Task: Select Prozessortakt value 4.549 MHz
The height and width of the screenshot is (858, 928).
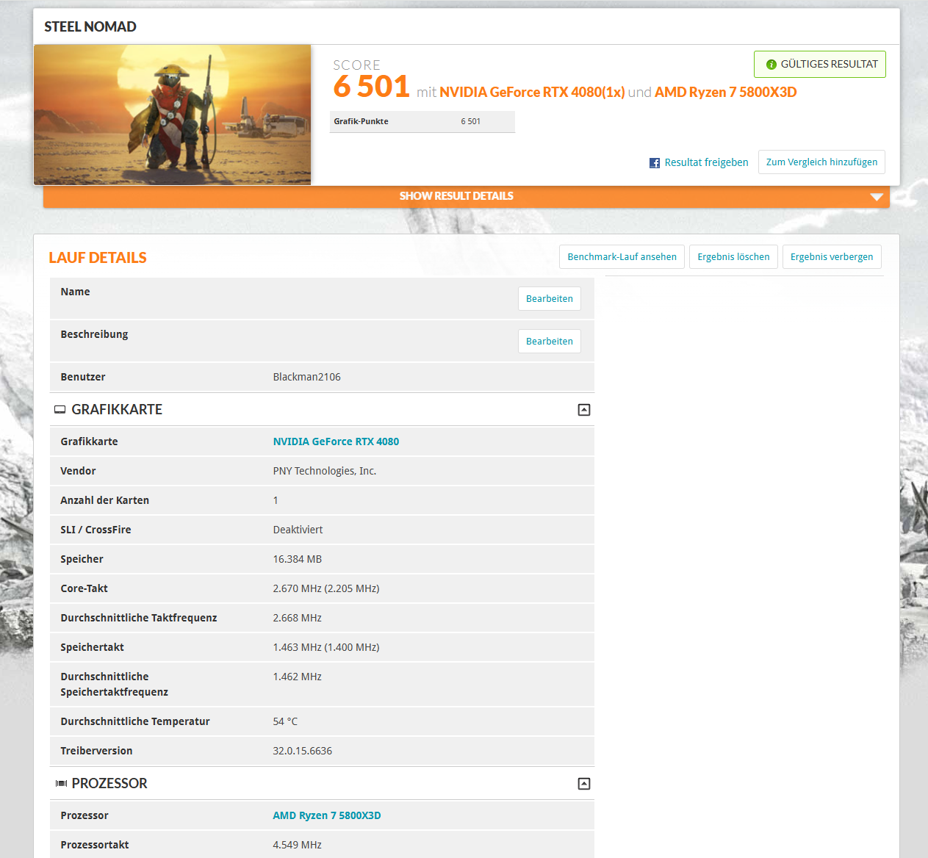Action: point(297,845)
